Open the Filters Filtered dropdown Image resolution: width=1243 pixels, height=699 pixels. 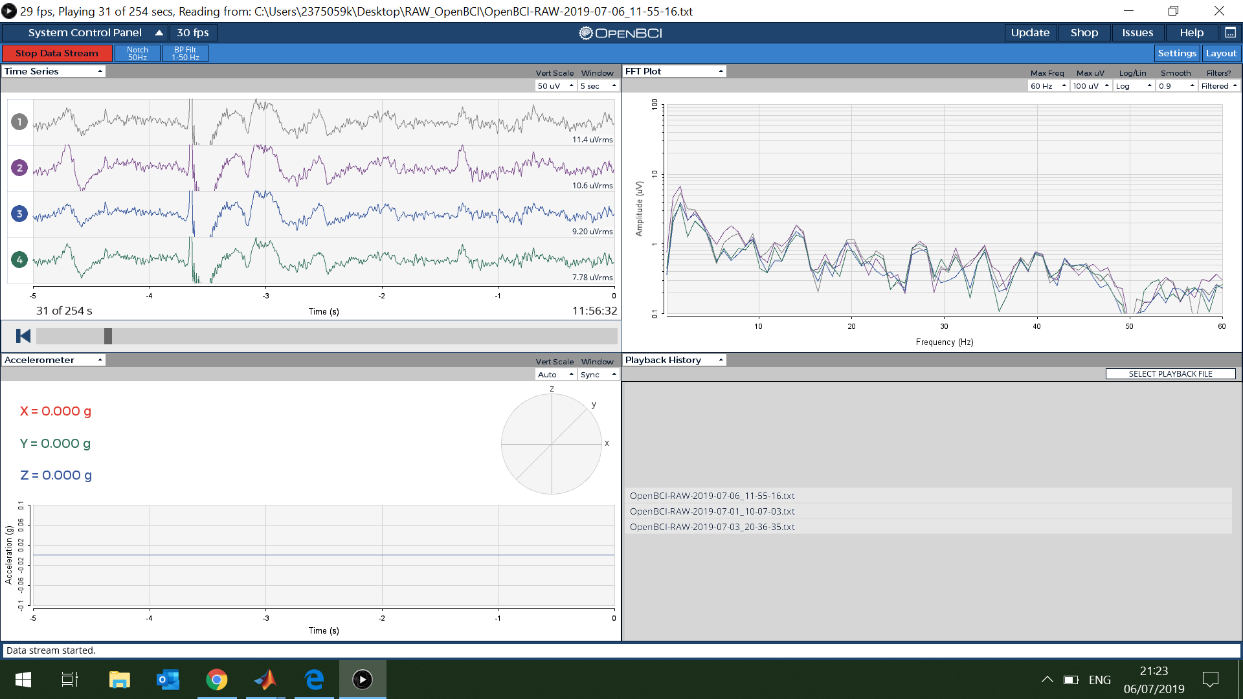[1219, 86]
